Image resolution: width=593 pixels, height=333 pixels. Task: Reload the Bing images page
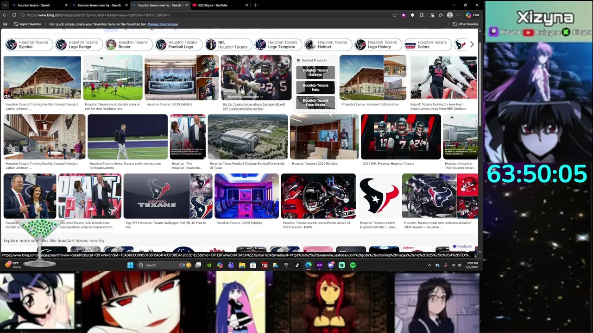coord(14,15)
